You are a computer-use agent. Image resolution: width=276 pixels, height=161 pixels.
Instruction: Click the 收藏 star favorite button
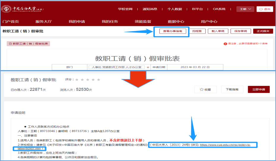click(x=205, y=89)
